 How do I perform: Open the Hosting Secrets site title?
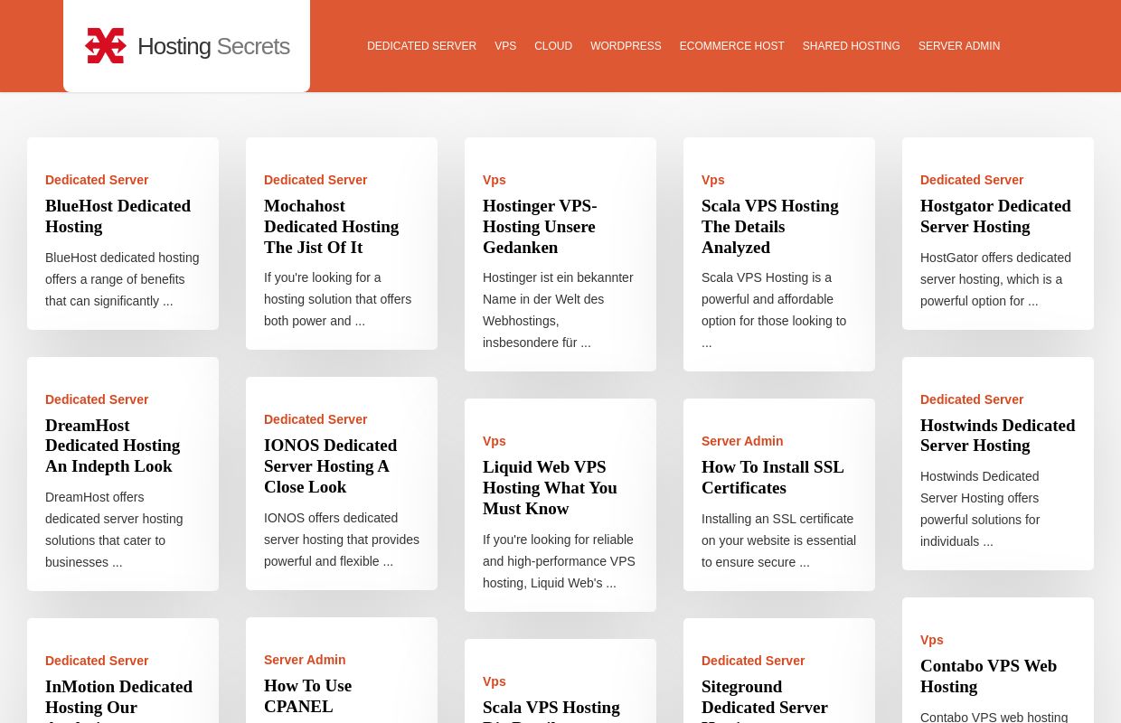coord(213,46)
